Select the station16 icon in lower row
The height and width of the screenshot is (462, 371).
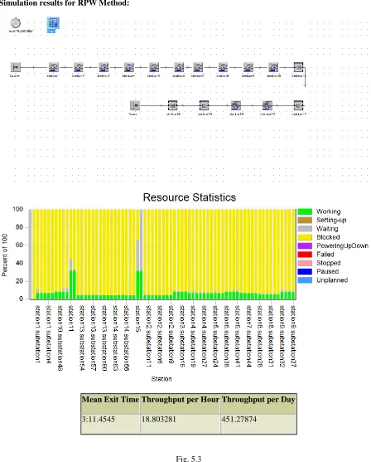tap(173, 105)
